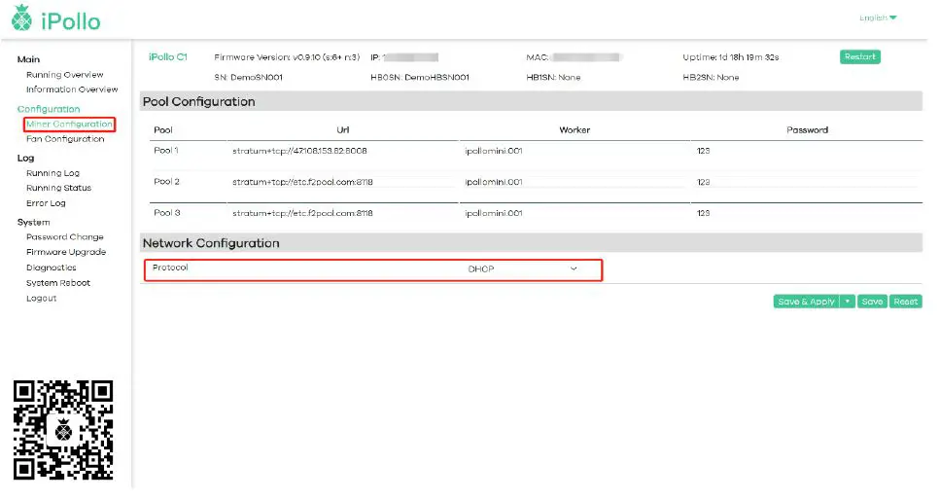Edit Pool 2 password field

coord(807,182)
